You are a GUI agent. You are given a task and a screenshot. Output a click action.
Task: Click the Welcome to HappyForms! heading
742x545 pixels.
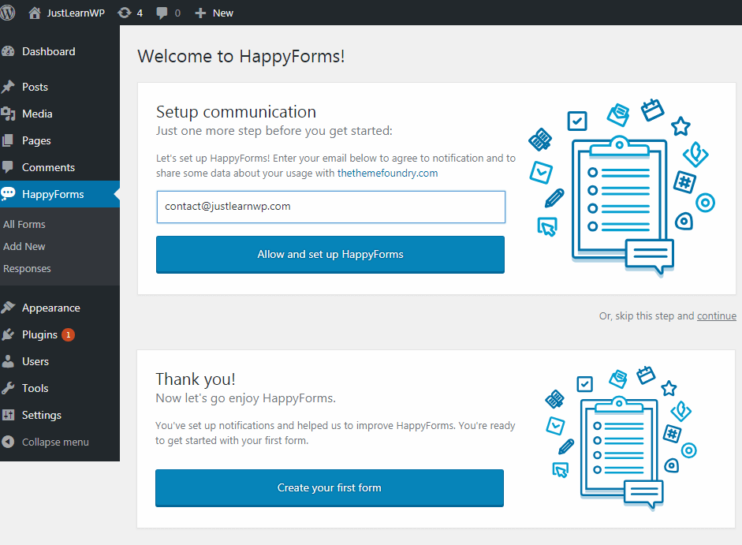point(240,56)
